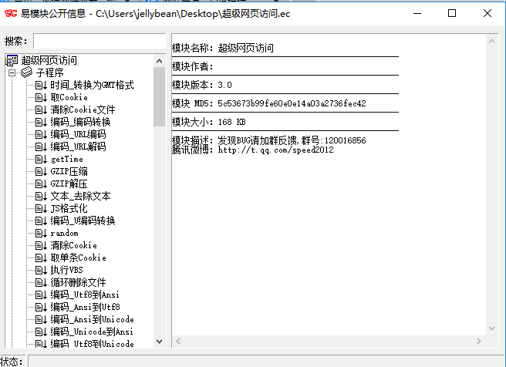Screen dimensions: 506x367
Task: Select 时间_转换为GMT格式 subroutine
Action: click(x=92, y=85)
